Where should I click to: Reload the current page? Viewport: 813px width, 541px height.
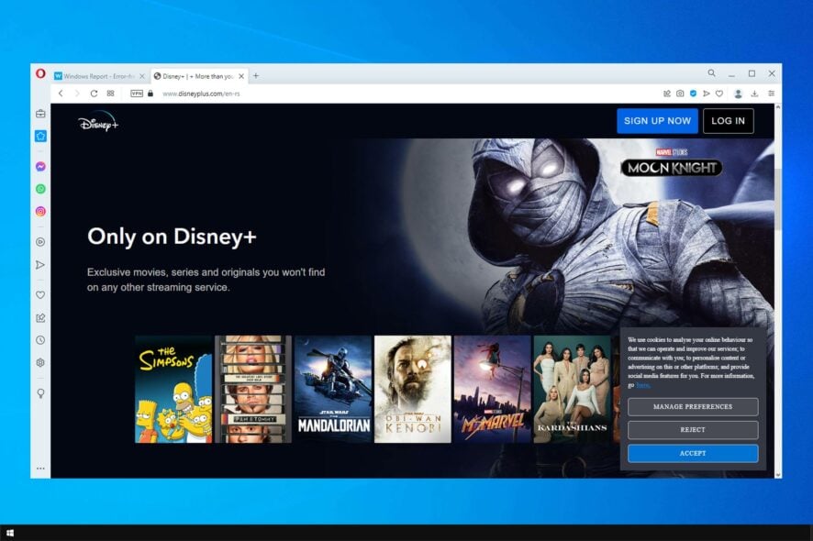tap(94, 94)
